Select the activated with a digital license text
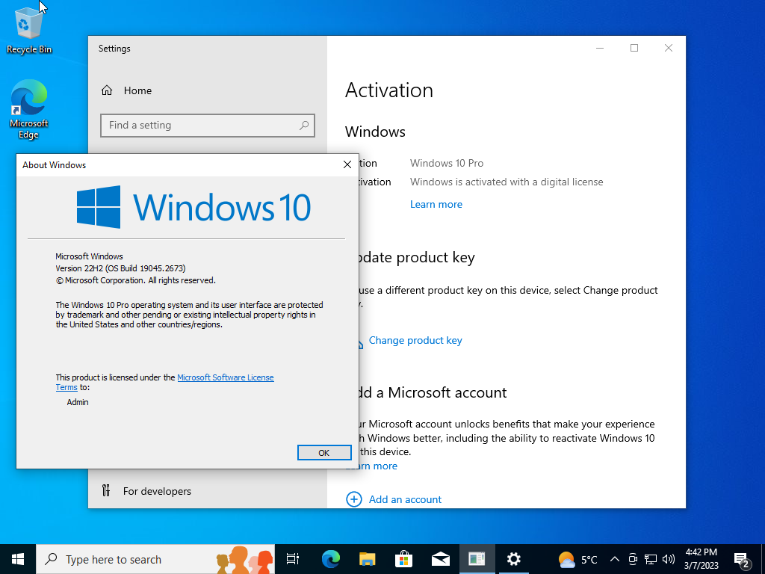The image size is (765, 574). (x=507, y=182)
